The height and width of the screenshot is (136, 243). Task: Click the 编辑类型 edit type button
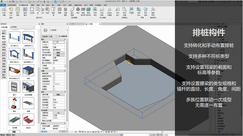[x=63, y=36]
